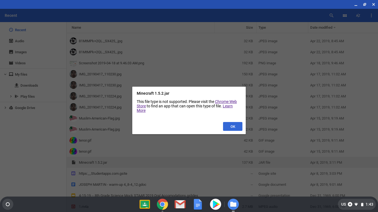
Task: Click the US keyboard input indicator
Action: coord(344,204)
